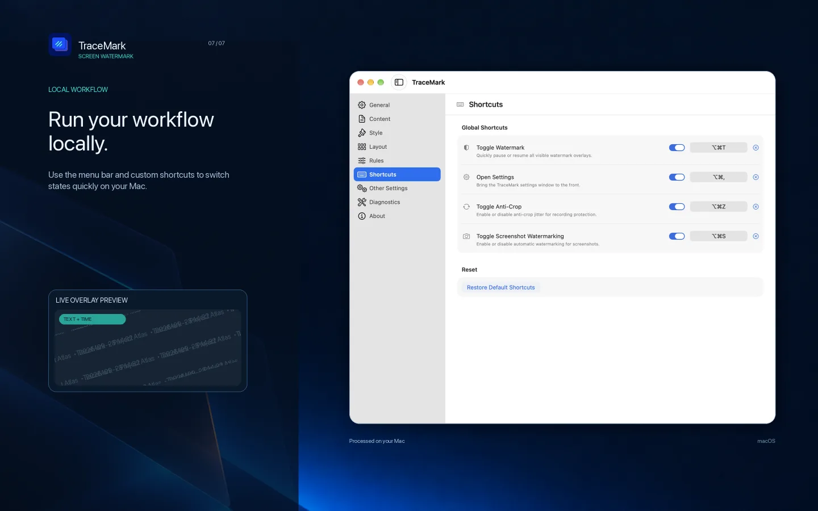The image size is (818, 511).
Task: Click the keyboard icon in the Shortcuts header
Action: pyautogui.click(x=460, y=104)
